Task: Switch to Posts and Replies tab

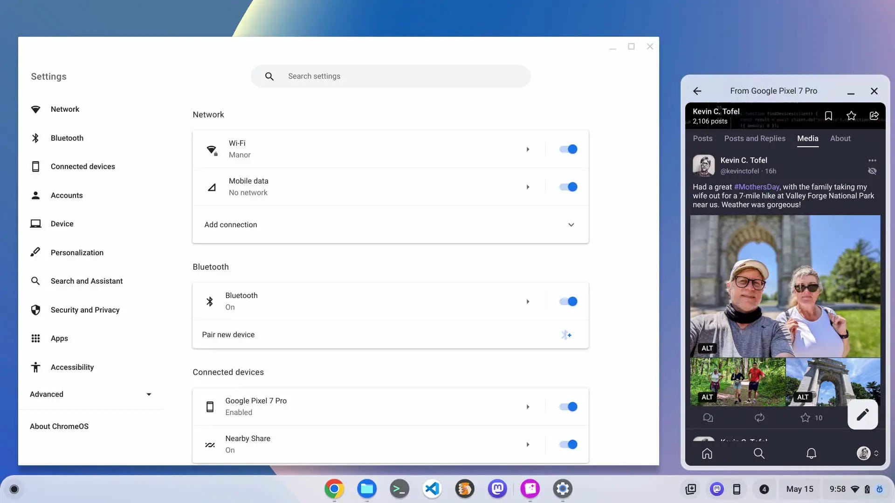Action: coord(755,138)
